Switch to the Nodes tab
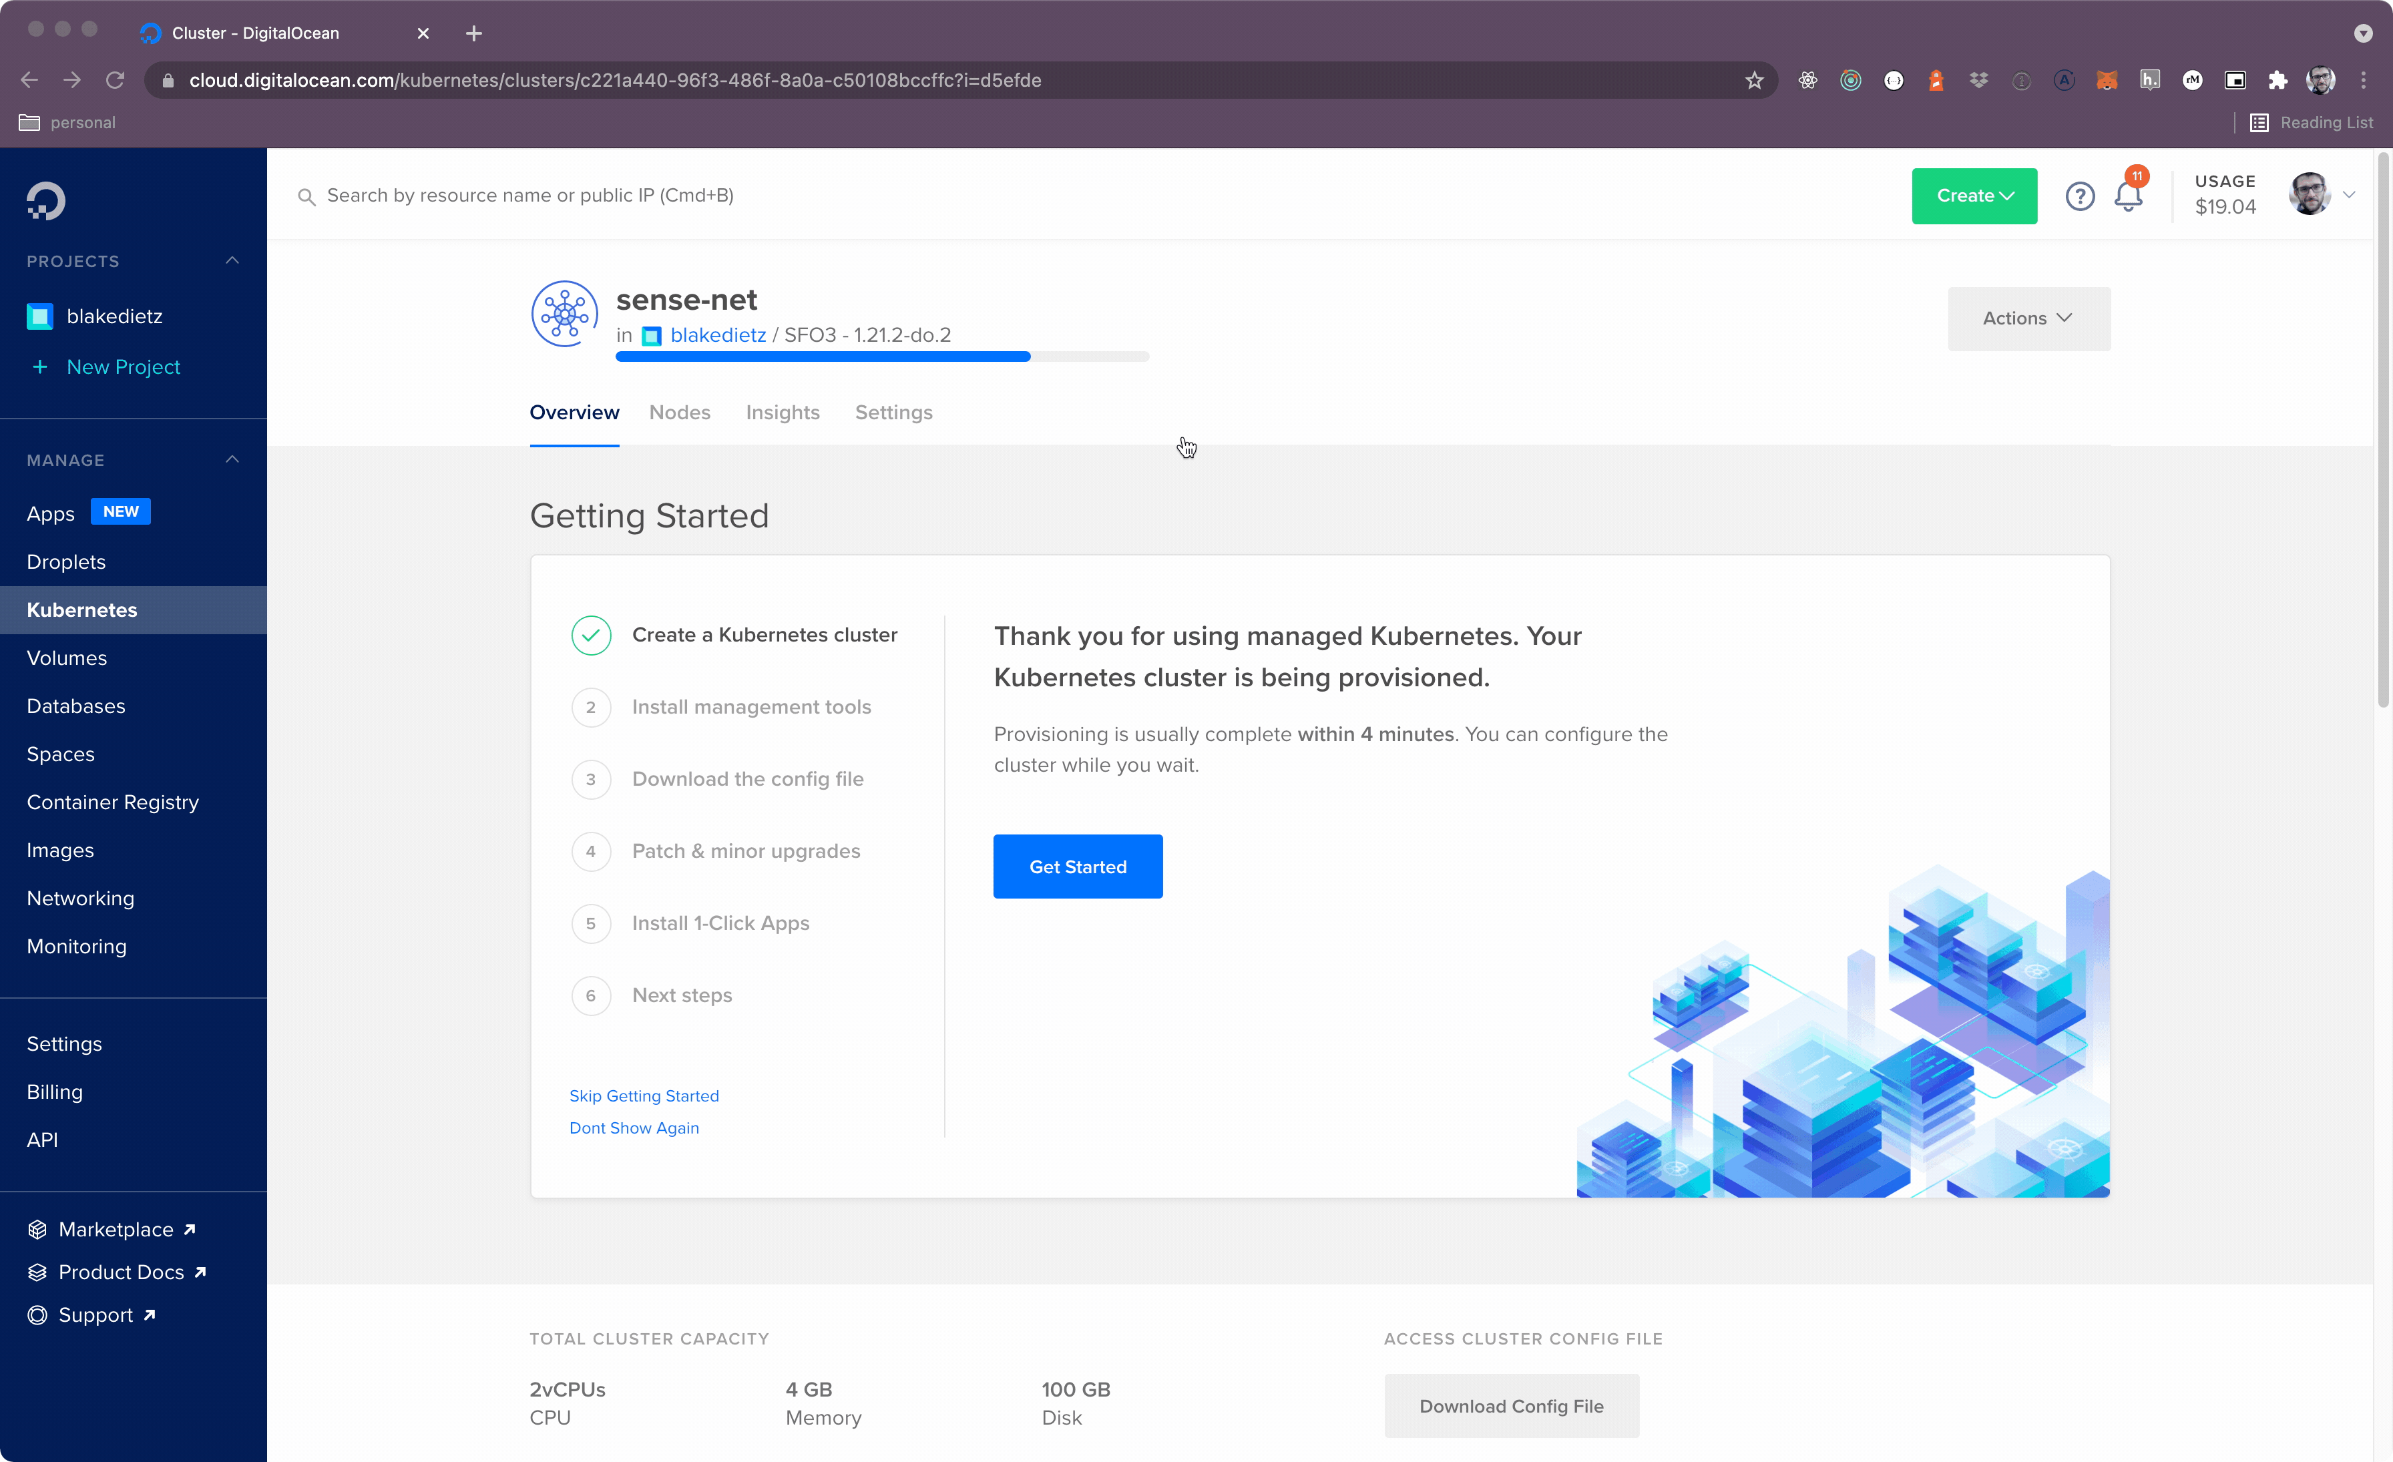The height and width of the screenshot is (1462, 2393). pos(680,413)
